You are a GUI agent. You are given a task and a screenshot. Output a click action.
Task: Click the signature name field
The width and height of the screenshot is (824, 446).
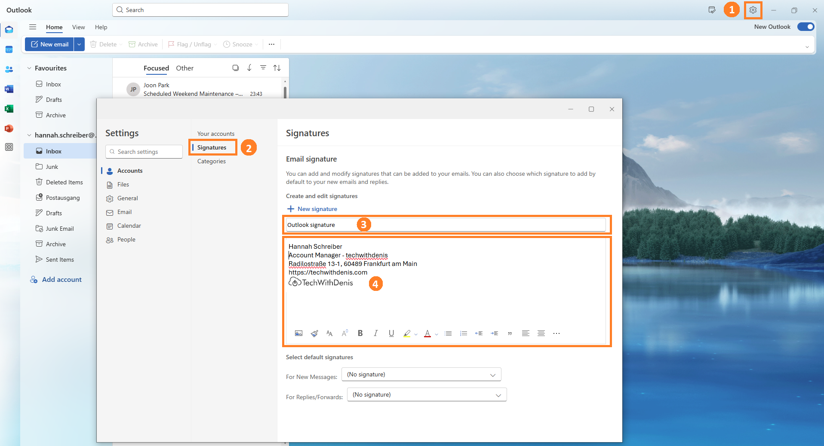(446, 225)
